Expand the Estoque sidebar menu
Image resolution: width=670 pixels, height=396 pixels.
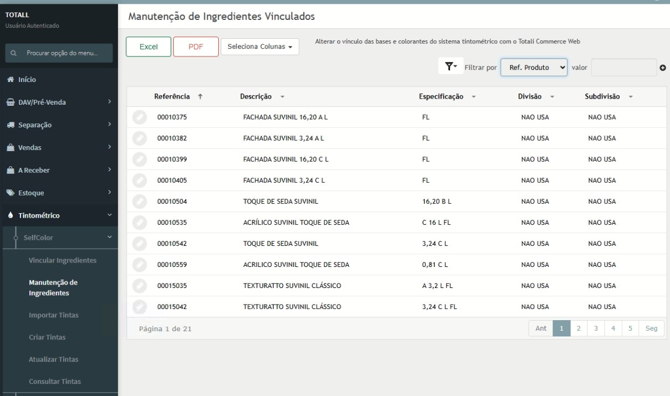point(59,193)
